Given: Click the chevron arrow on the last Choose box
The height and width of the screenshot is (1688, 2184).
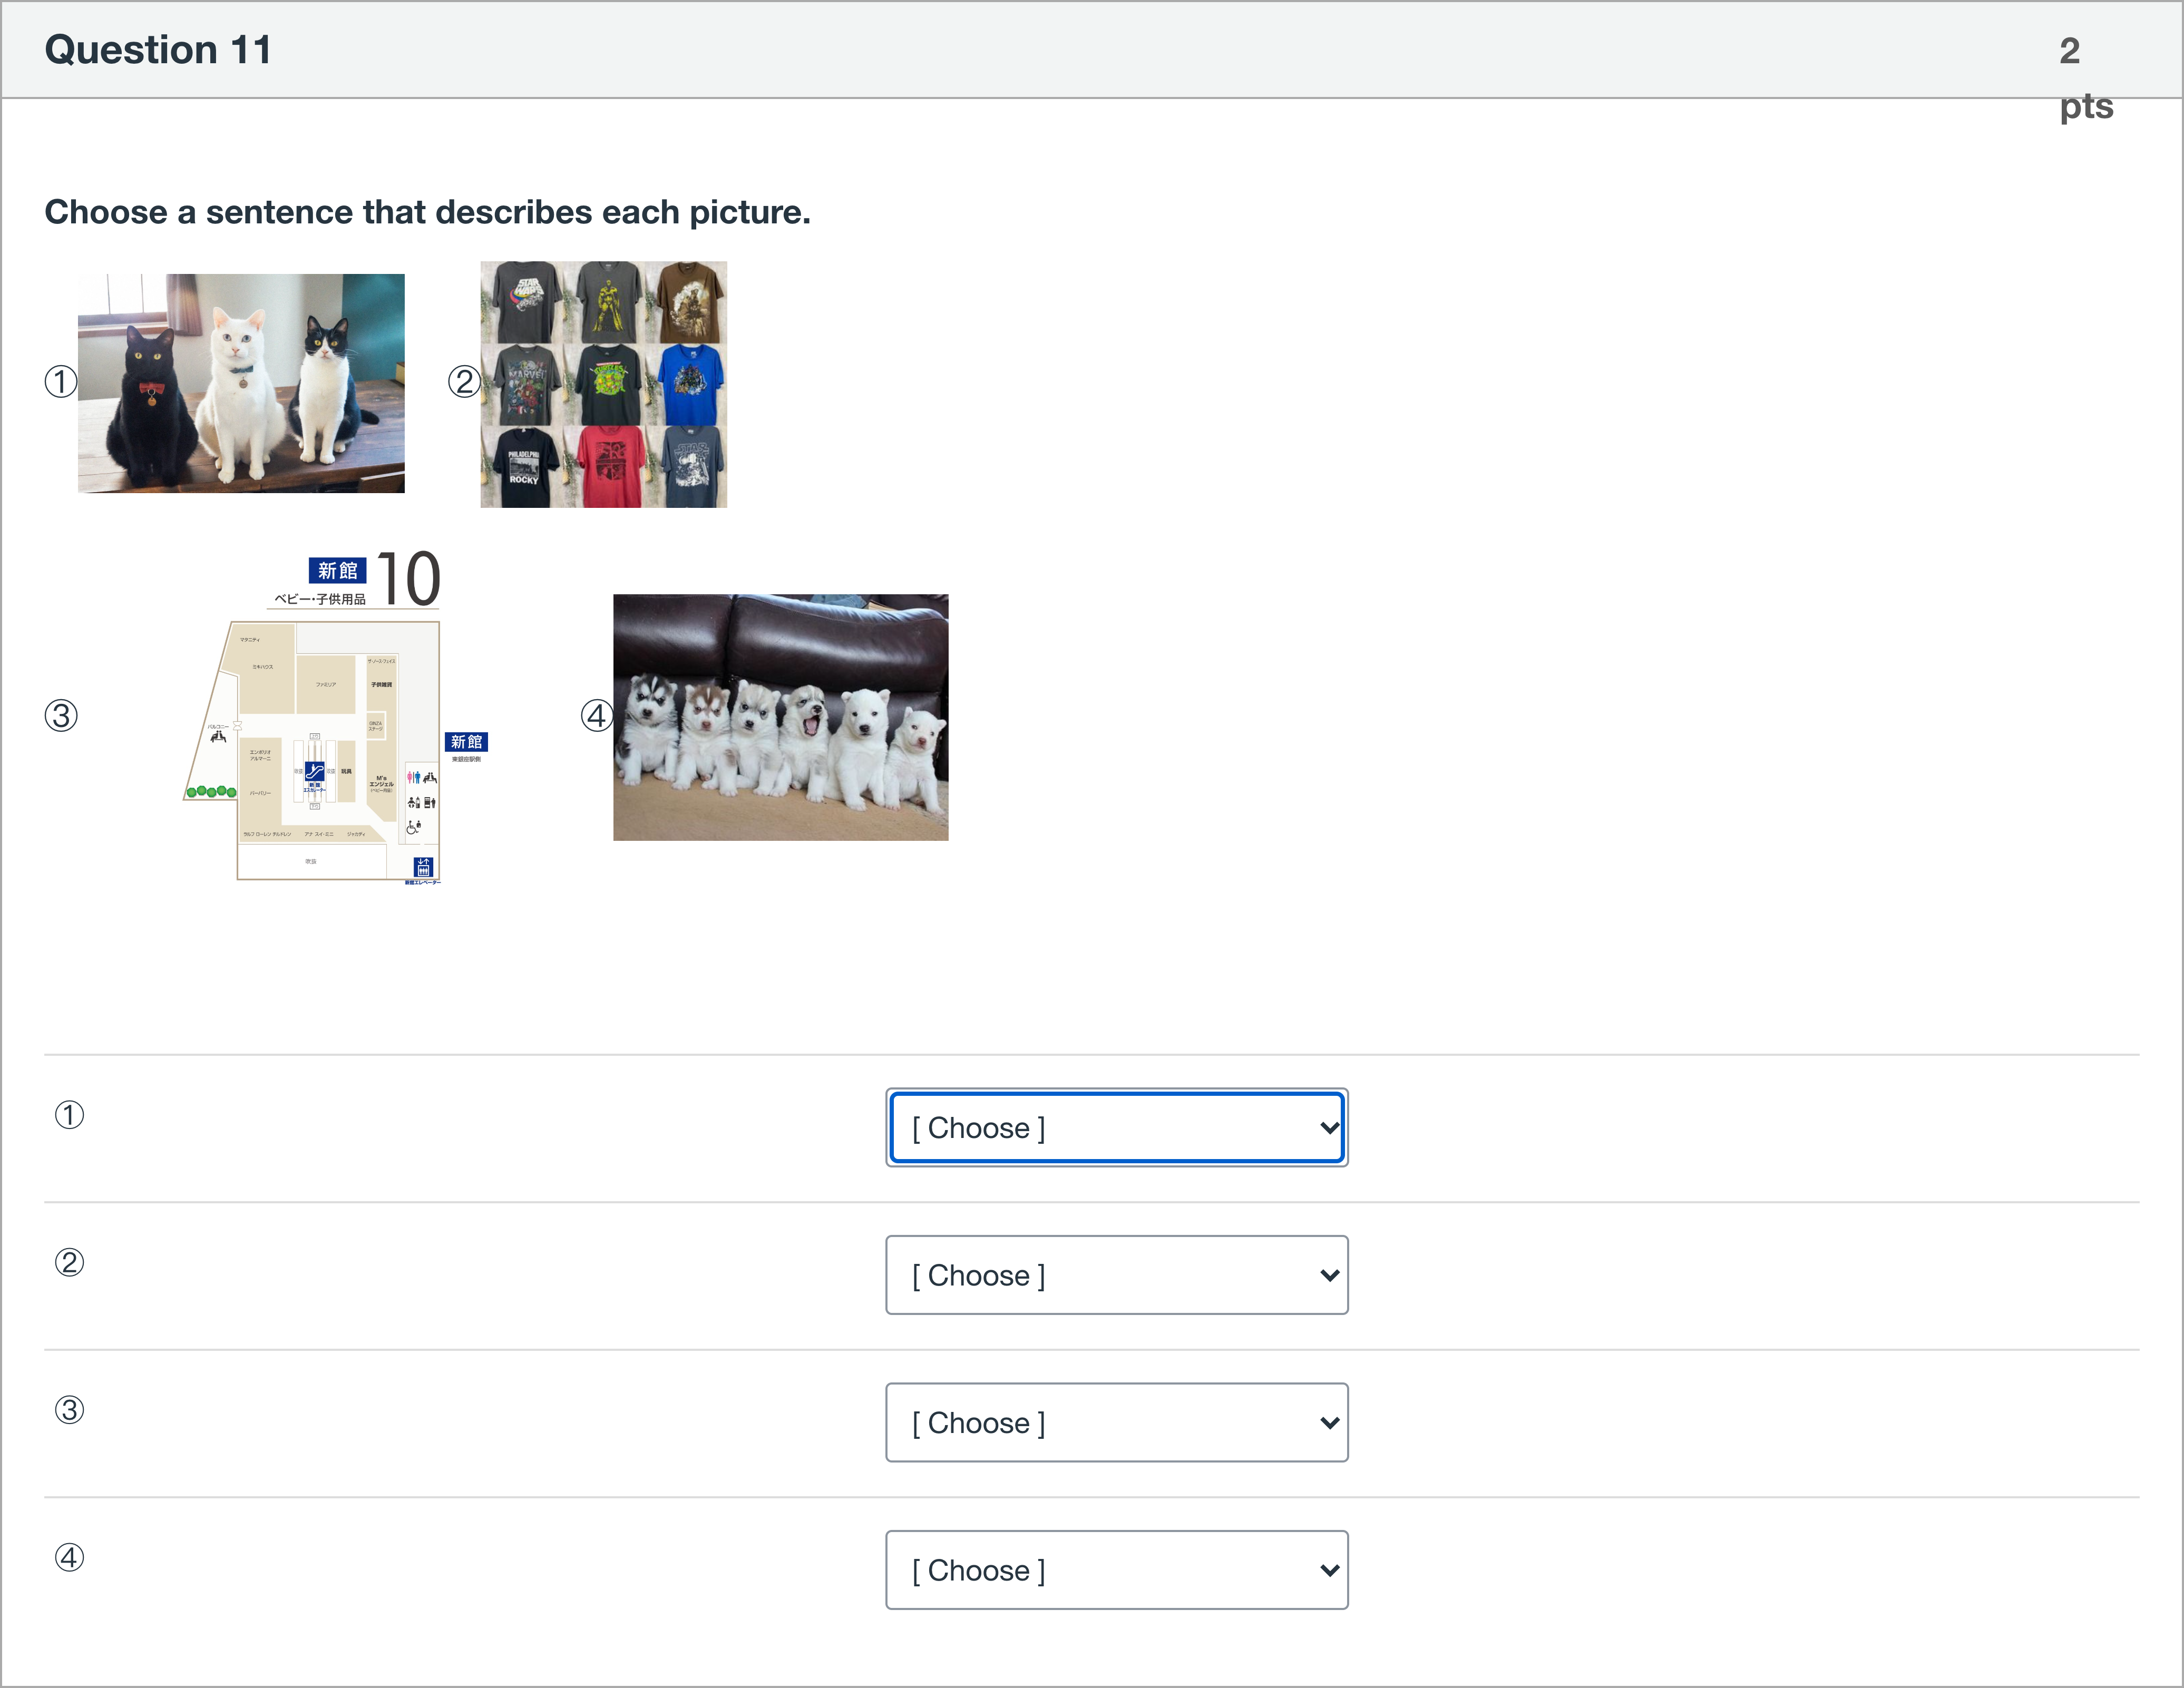Looking at the screenshot, I should [1329, 1570].
